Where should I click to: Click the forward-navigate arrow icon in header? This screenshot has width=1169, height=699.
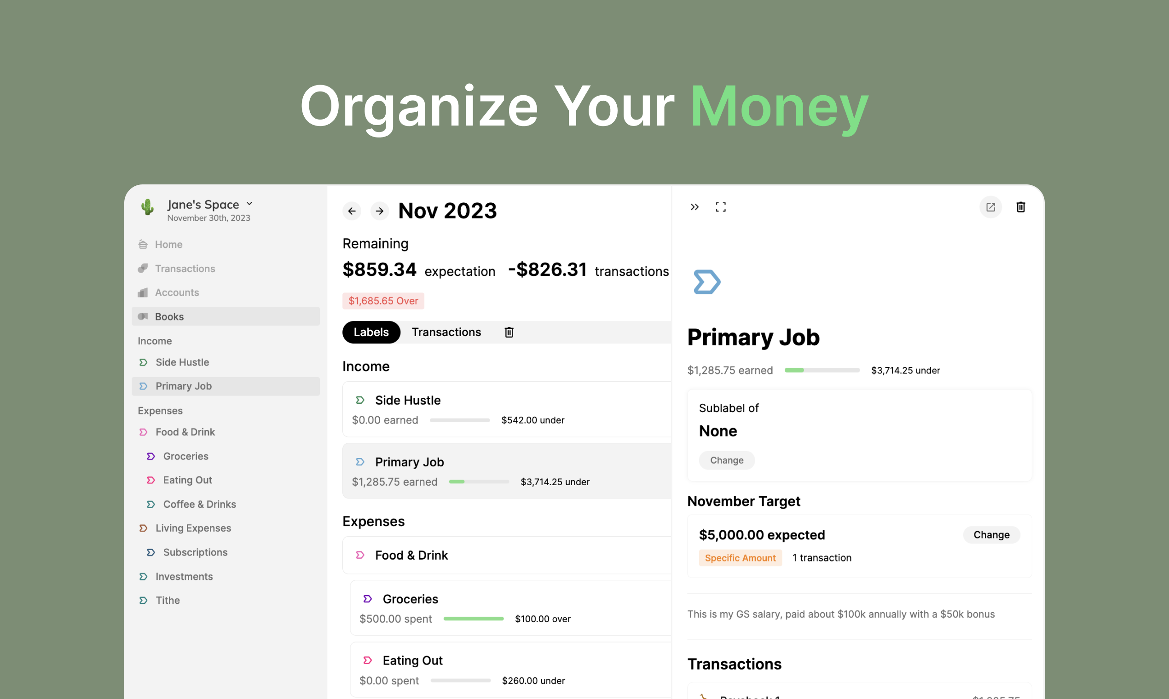pos(379,211)
